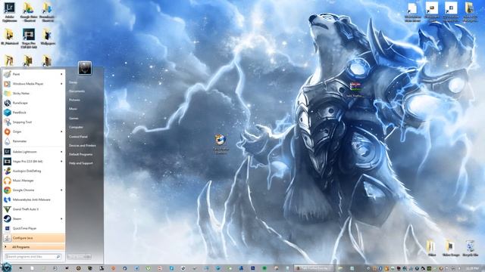Show All Programs in the Start menu
Screen dimensions: 485x272
click(33, 247)
